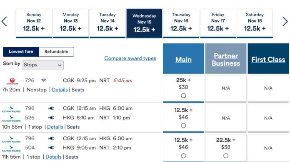Open the Sort by Stops dropdown
The image size is (290, 162).
pyautogui.click(x=43, y=65)
